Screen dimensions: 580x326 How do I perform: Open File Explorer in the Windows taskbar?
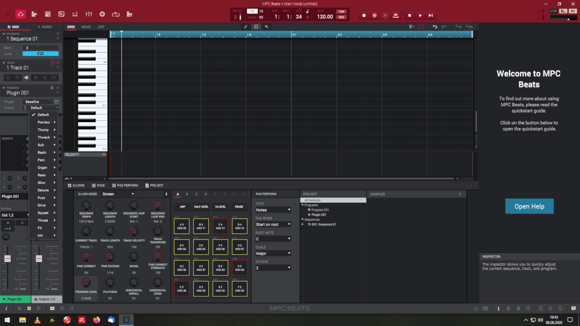pyautogui.click(x=23, y=320)
